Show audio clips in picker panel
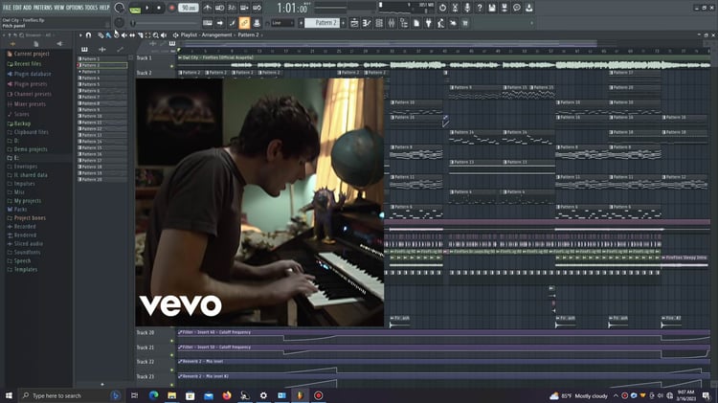718x403 pixels. tap(102, 49)
